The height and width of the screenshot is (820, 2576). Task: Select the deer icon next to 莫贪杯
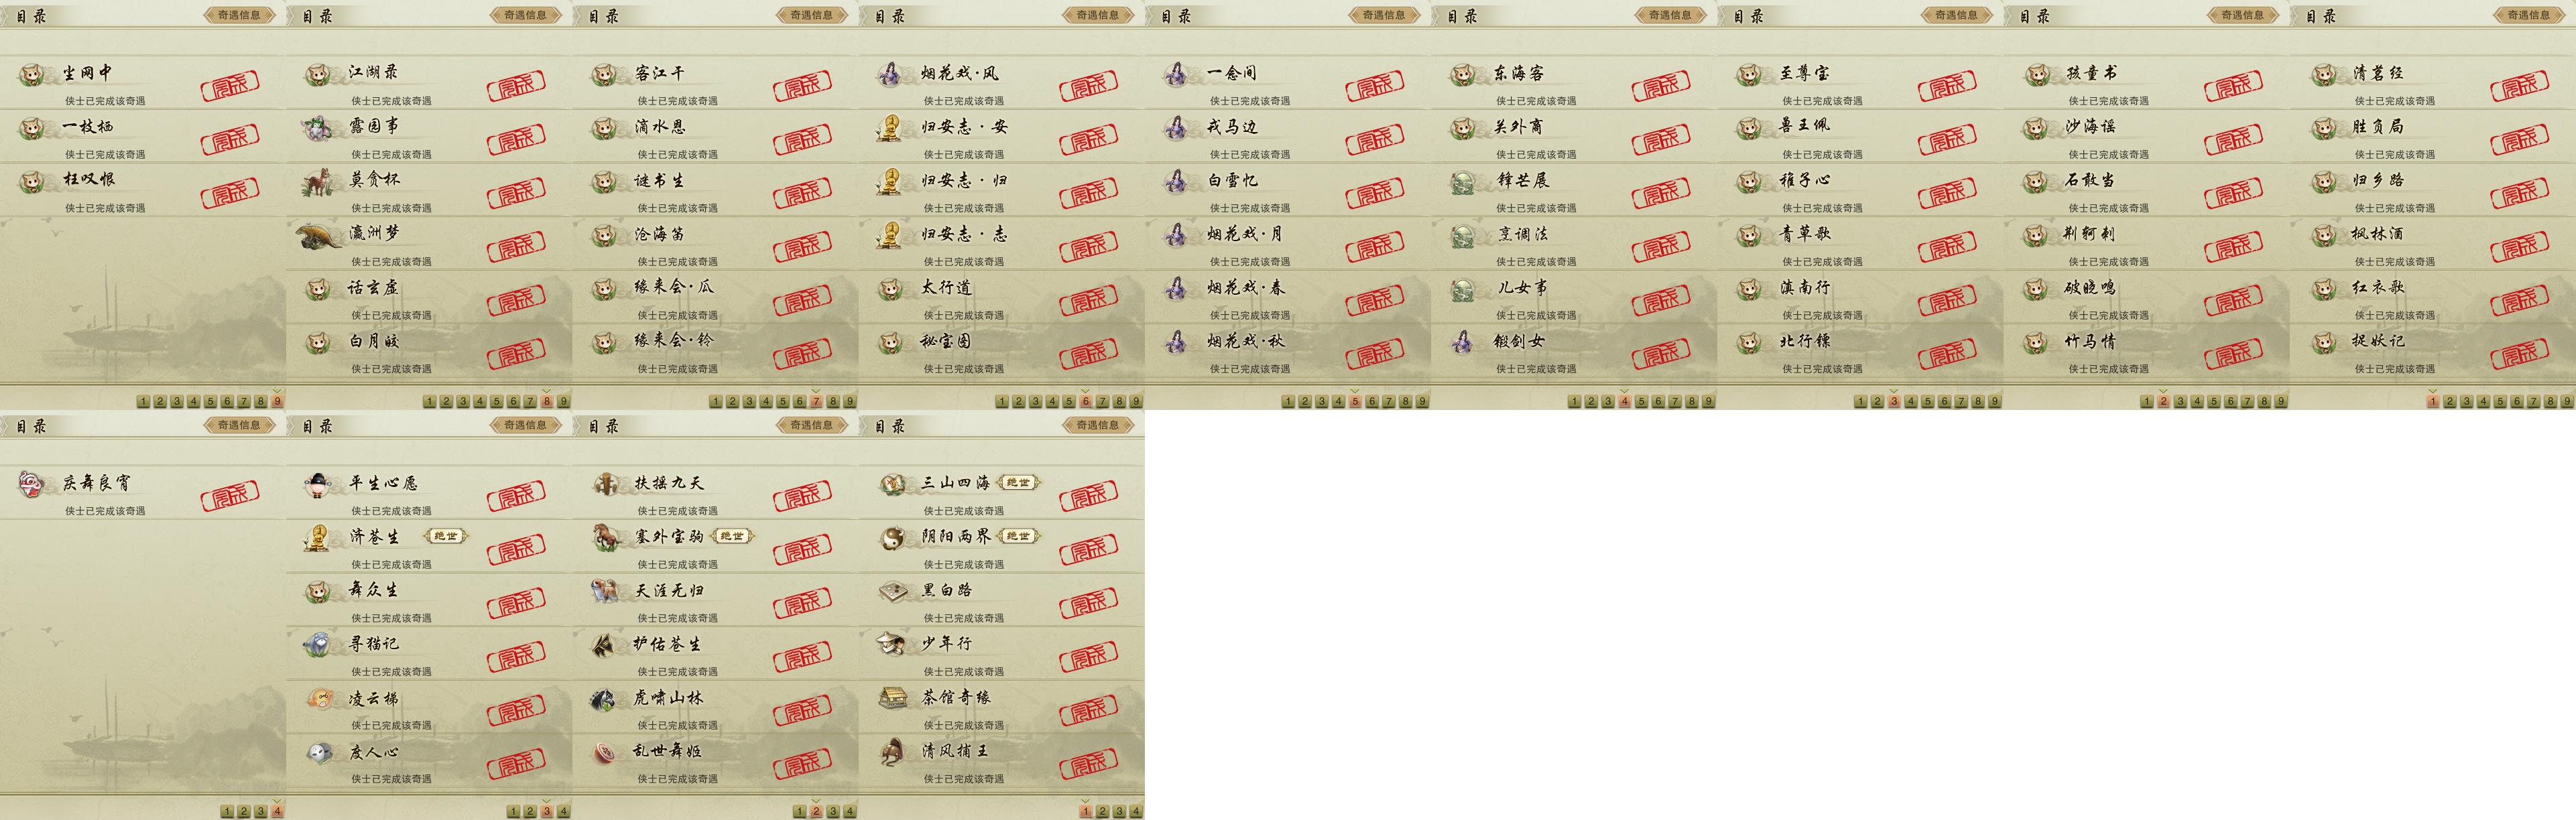point(319,182)
